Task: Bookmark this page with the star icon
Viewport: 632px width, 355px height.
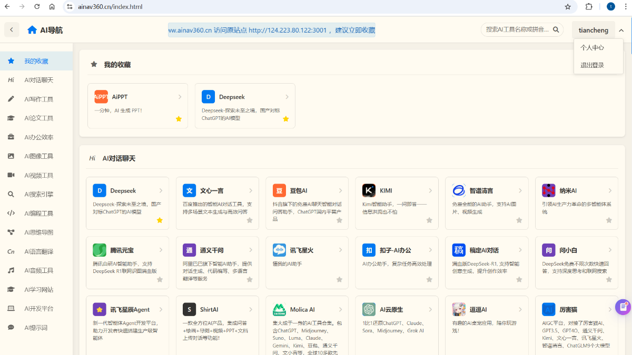Action: pyautogui.click(x=568, y=7)
